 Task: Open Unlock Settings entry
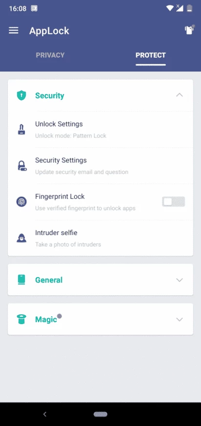pos(100,130)
